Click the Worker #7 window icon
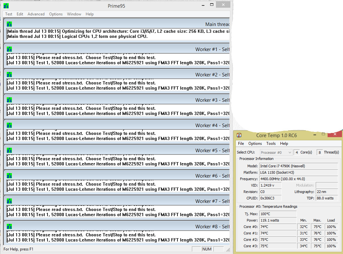This screenshot has width=343, height=254. pos(9,201)
